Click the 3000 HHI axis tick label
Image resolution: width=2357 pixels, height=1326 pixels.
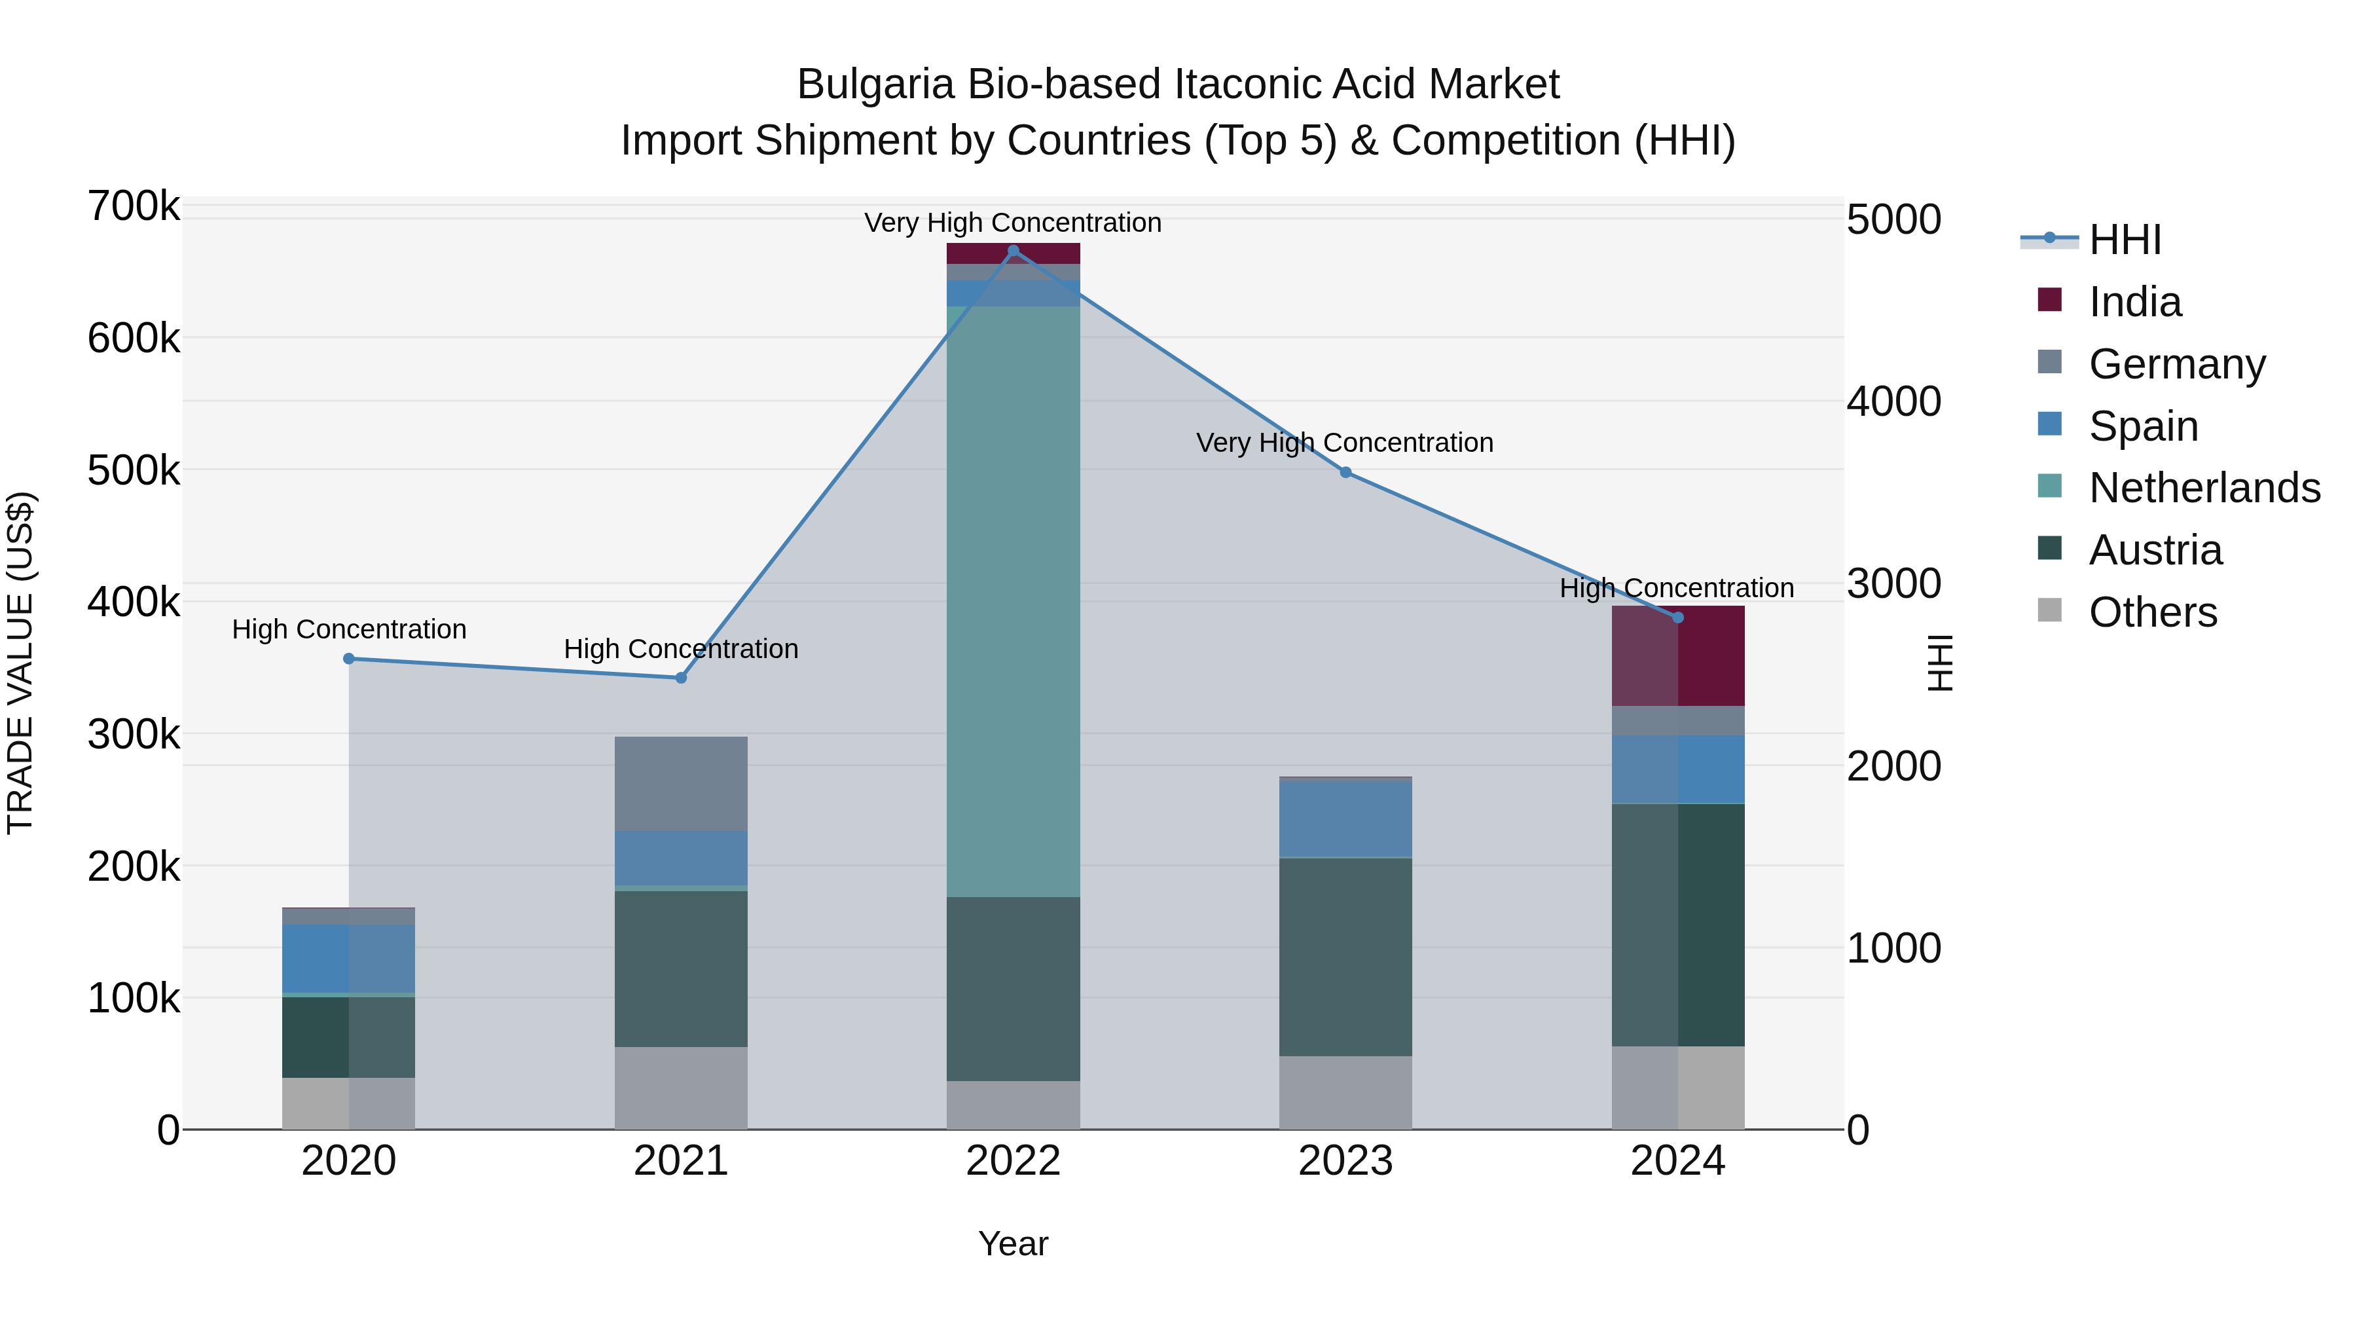tap(1894, 584)
